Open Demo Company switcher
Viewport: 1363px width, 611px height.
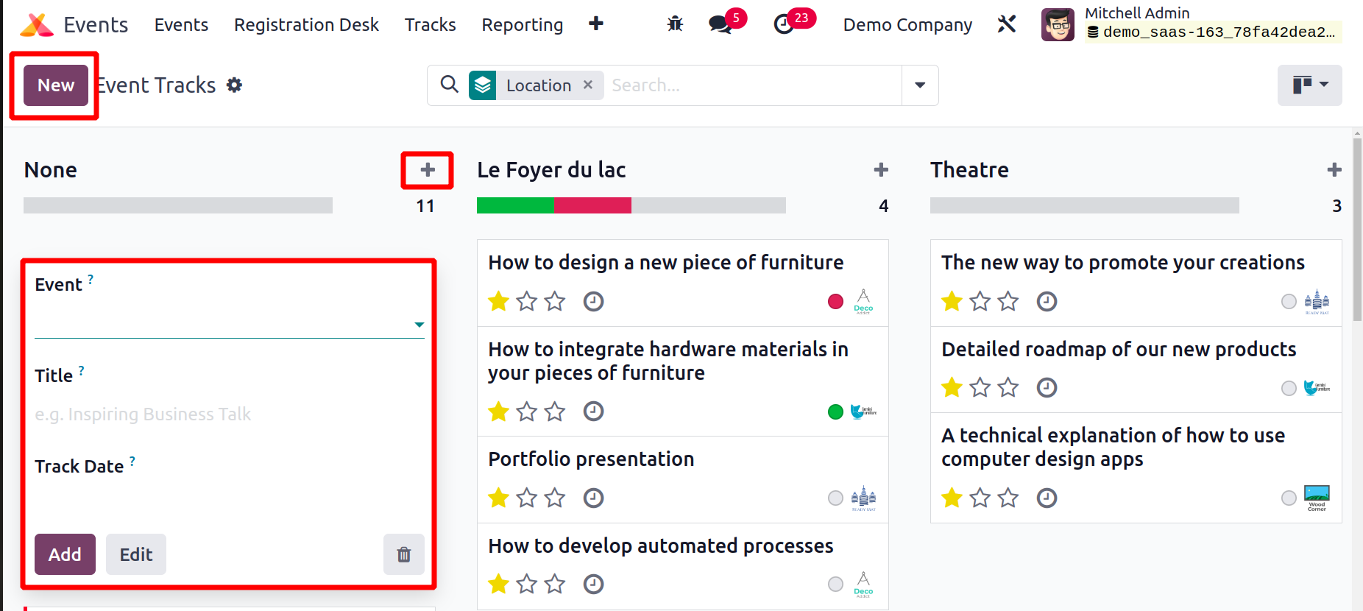907,25
